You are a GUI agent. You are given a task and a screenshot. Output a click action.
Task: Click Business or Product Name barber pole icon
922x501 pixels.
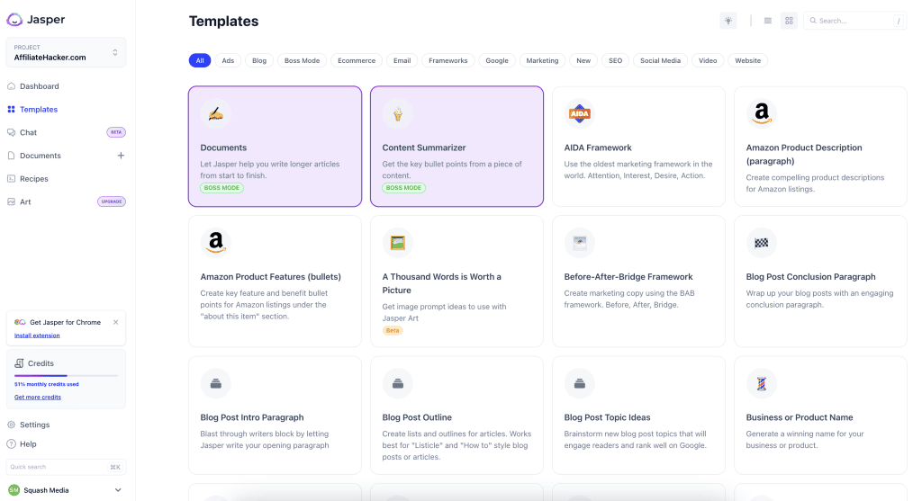[x=762, y=383]
